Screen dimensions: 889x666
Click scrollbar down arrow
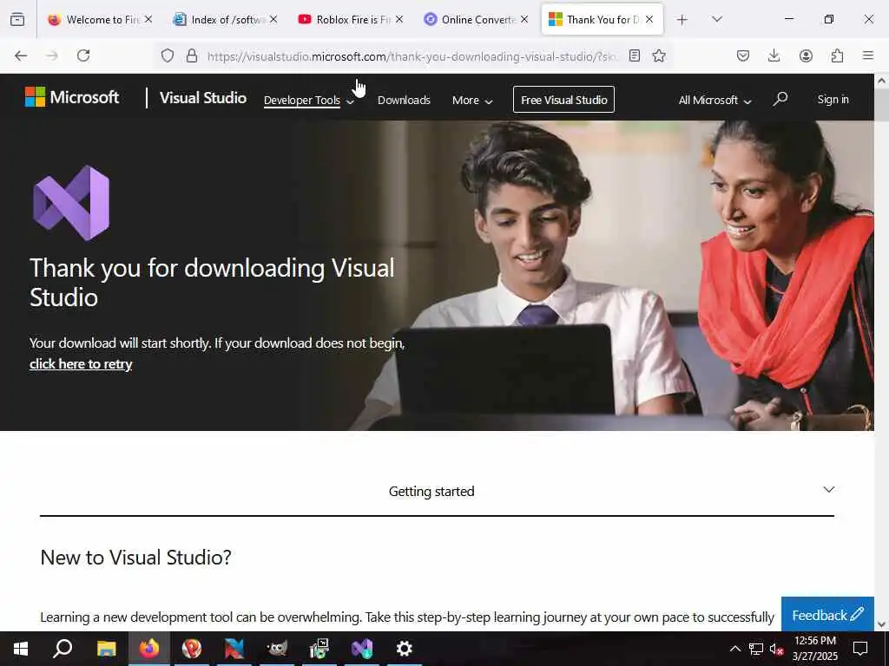(x=882, y=624)
